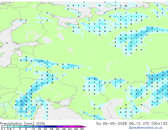Click the legend label "0.1"
The image size is (168, 130).
click(x=3, y=129)
